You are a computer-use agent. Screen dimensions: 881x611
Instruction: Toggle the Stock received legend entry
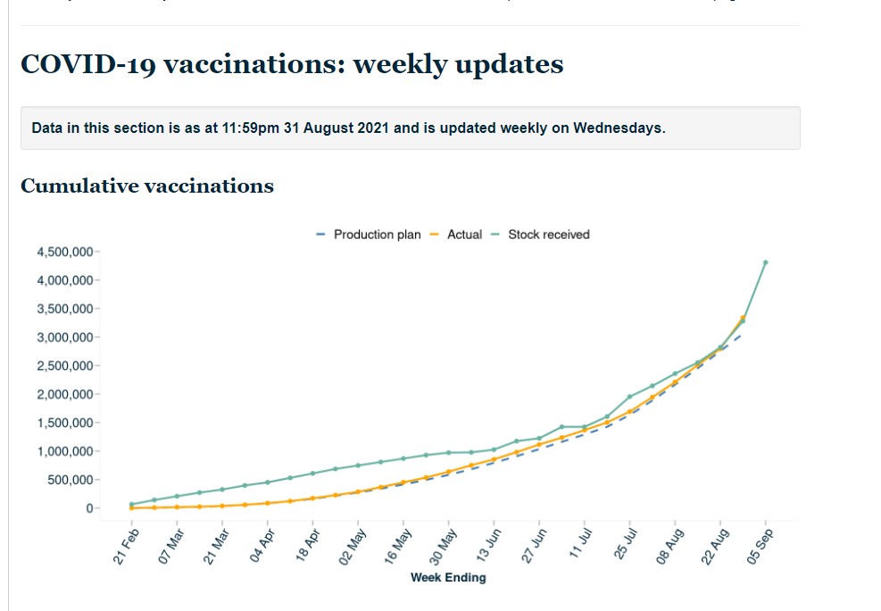coord(548,235)
